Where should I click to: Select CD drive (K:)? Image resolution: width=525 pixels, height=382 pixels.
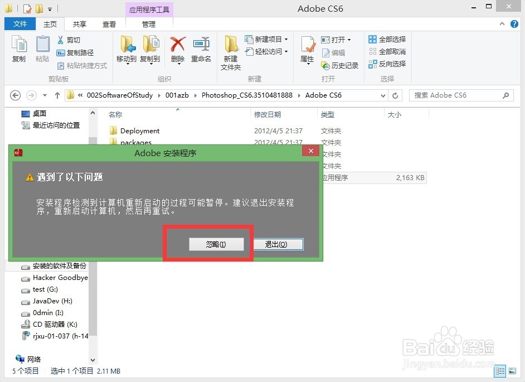point(49,325)
